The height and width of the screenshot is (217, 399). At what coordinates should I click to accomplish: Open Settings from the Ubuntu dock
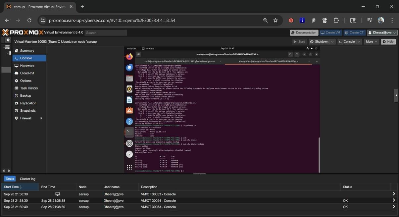point(129,143)
